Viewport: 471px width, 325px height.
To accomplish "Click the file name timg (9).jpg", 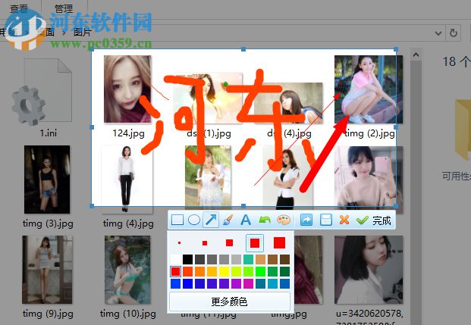I will tap(48, 314).
